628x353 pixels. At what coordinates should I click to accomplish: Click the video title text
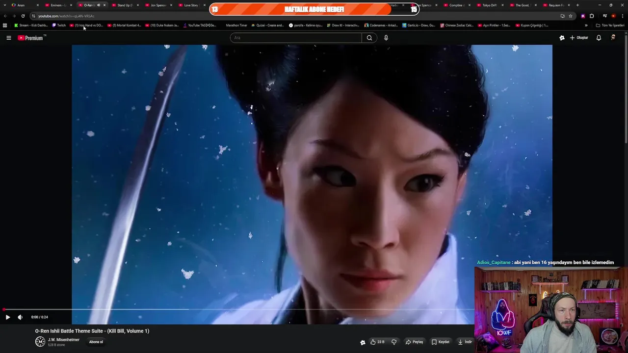pos(92,331)
